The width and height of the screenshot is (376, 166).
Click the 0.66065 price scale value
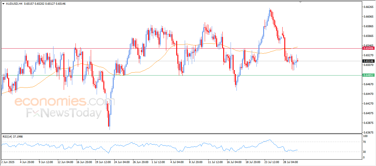[x=368, y=16]
